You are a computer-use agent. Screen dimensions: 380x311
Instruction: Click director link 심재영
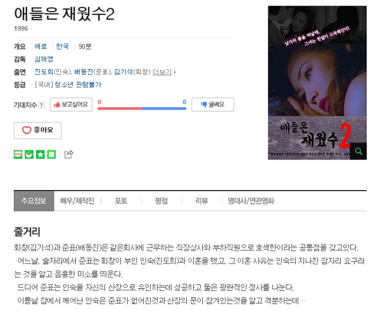point(44,59)
